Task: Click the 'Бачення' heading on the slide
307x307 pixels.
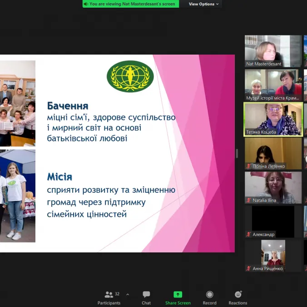Action: coord(68,106)
